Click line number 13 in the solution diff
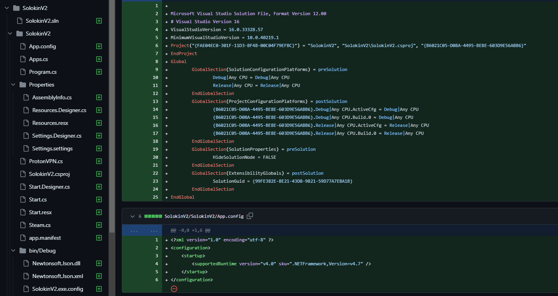 click(156, 101)
